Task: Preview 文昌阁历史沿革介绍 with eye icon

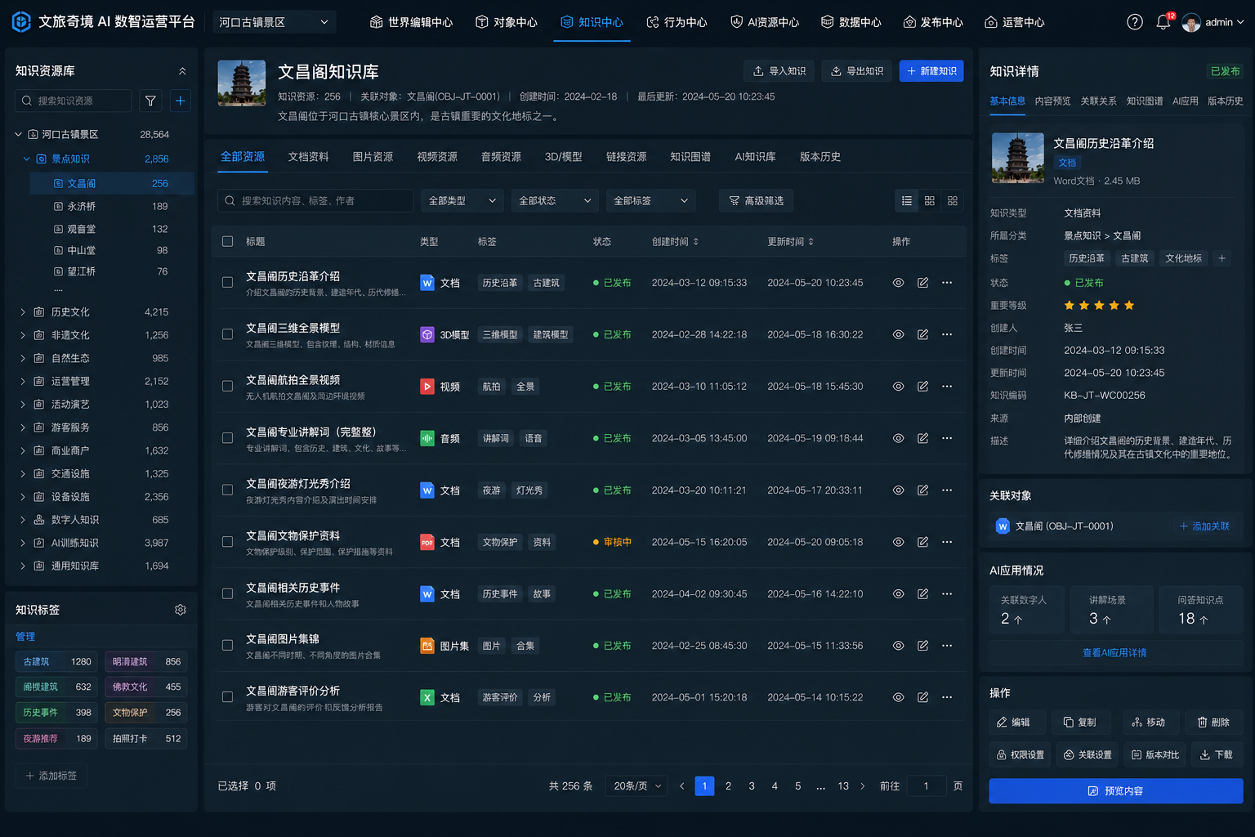Action: (x=898, y=283)
